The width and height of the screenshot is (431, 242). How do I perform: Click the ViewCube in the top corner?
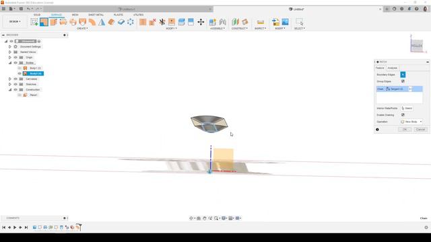[417, 46]
